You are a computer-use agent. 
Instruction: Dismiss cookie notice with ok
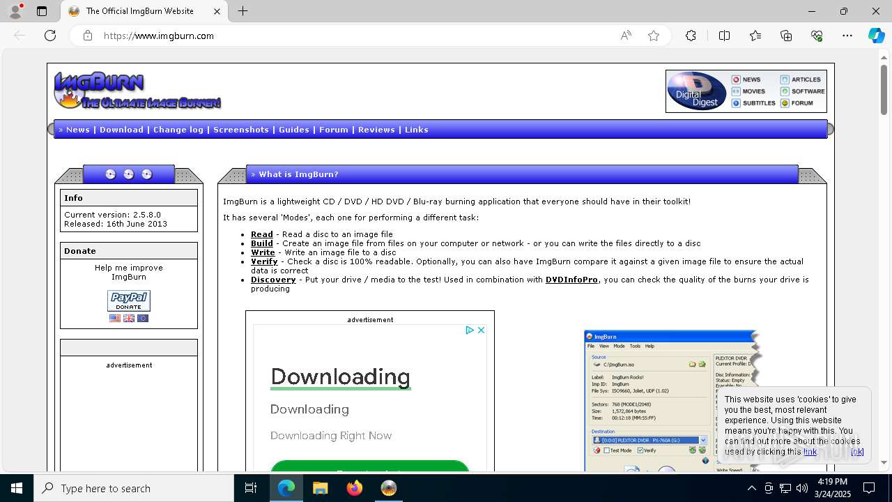(x=857, y=452)
